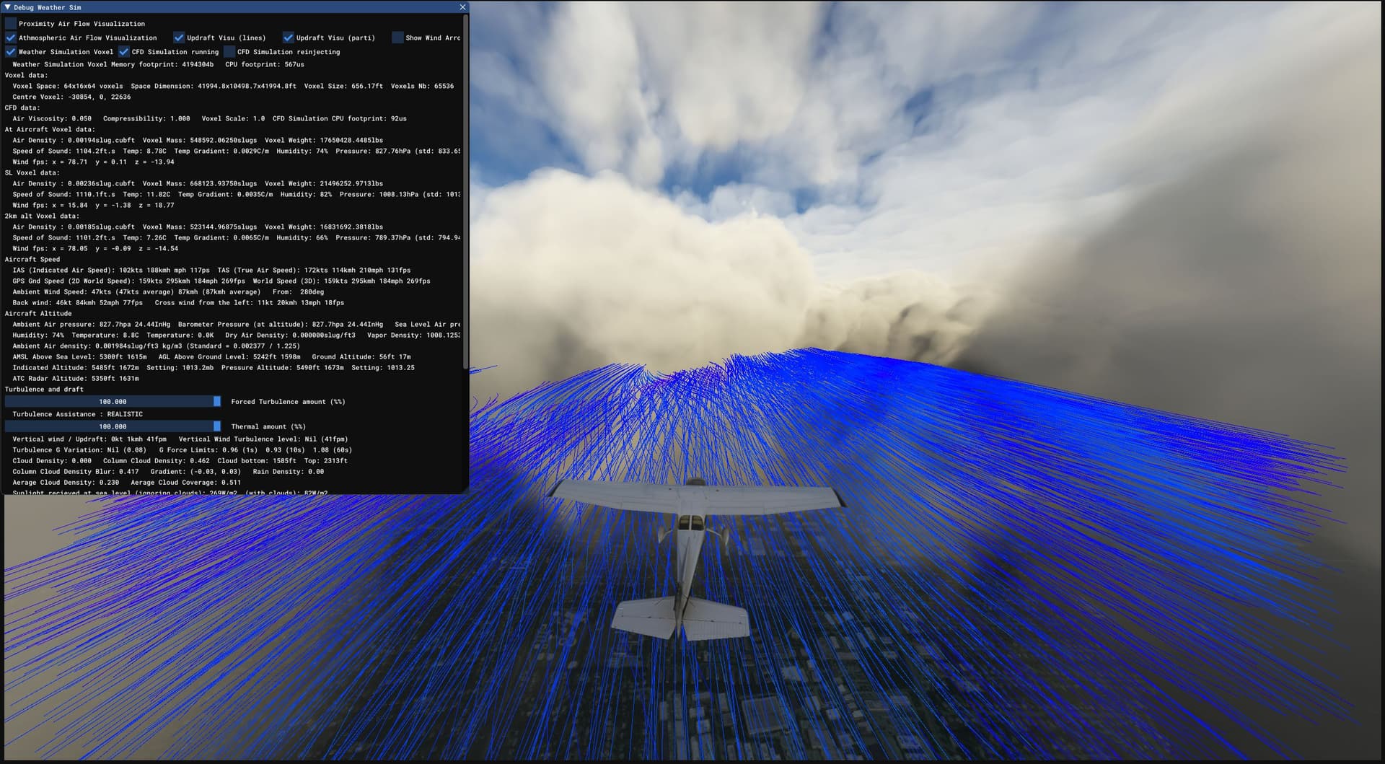Select the Forced Turbulence 100.000 value field
The width and height of the screenshot is (1385, 764).
112,401
